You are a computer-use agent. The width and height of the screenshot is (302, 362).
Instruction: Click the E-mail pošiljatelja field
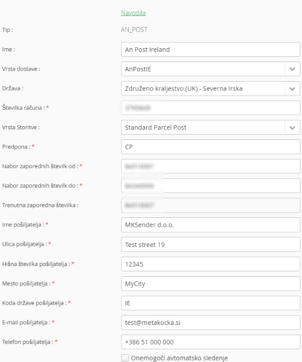point(211,323)
